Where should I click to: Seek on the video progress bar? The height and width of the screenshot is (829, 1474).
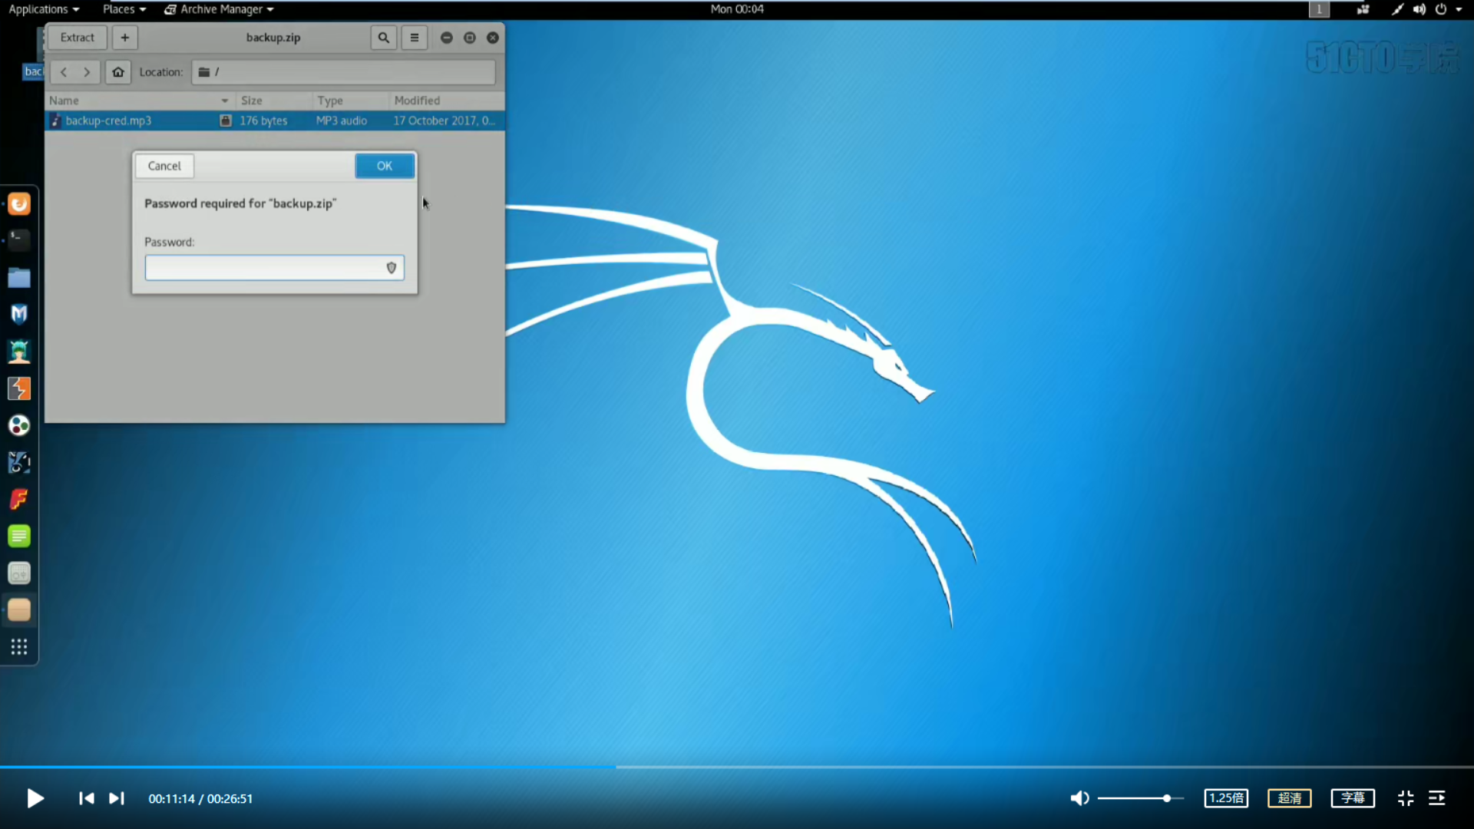click(x=737, y=766)
